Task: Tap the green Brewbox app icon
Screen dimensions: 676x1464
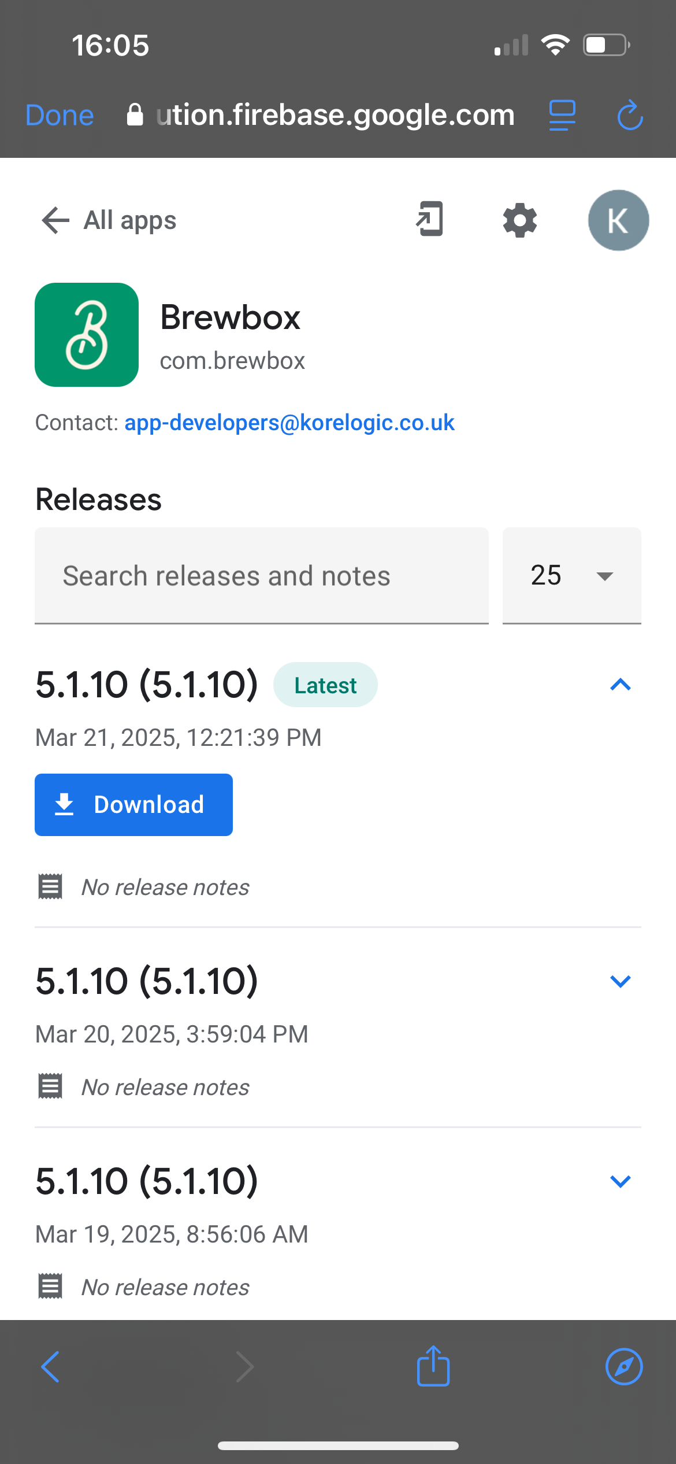Action: coord(87,335)
